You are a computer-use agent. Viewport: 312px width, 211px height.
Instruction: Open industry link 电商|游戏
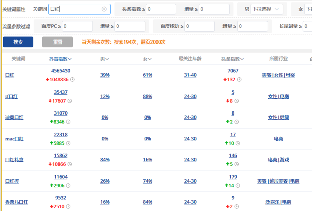pos(278,160)
